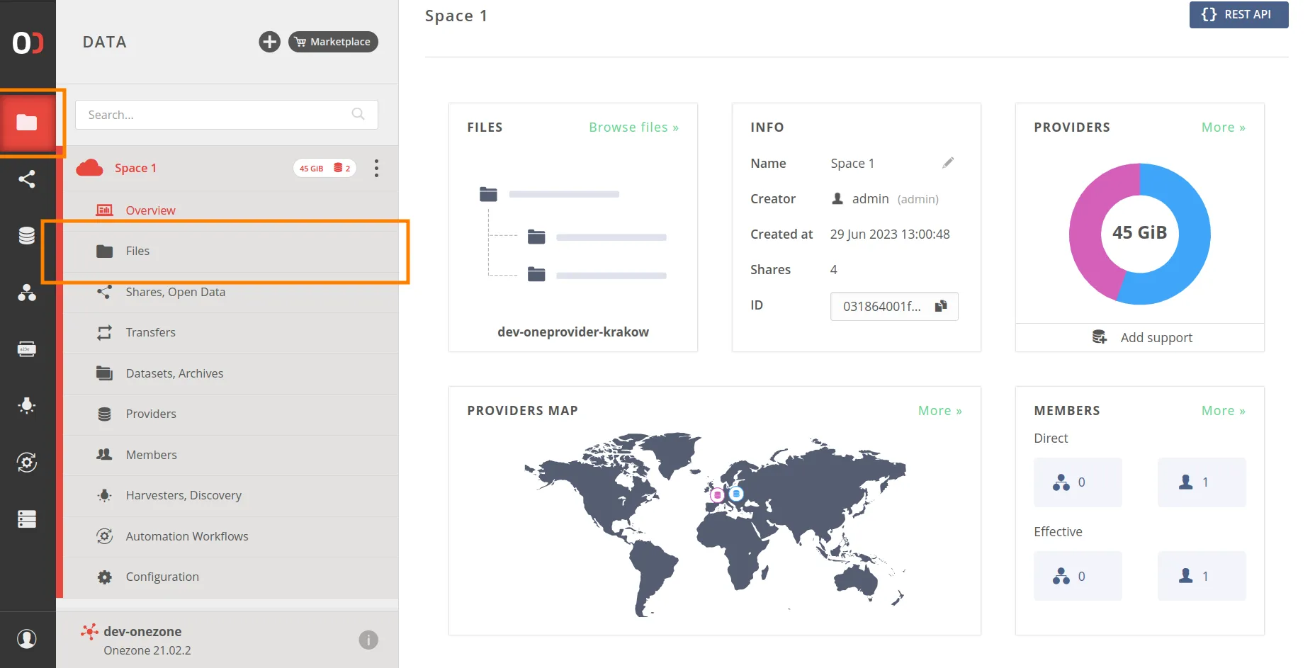Show info popover next to dev-onezone
The height and width of the screenshot is (668, 1315).
(368, 640)
